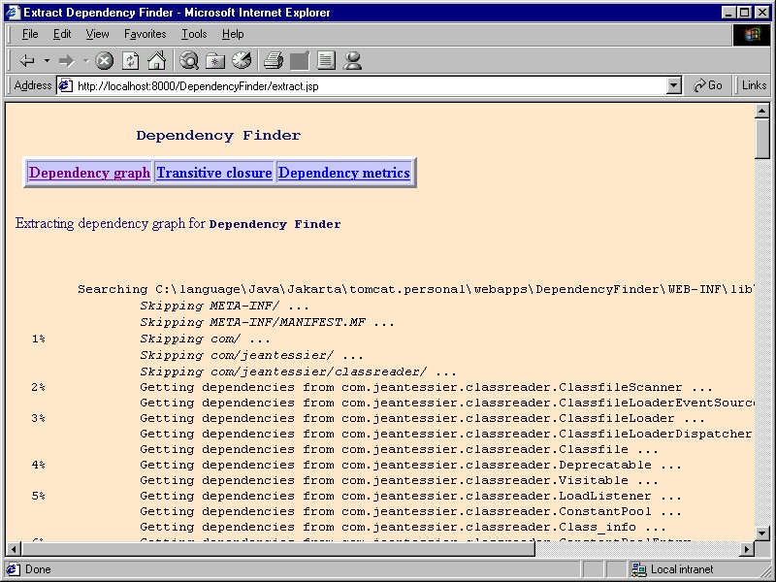Expand the Links toolbar

pos(754,85)
